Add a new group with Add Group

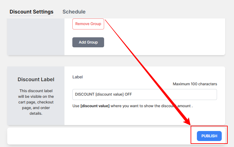click(x=88, y=42)
